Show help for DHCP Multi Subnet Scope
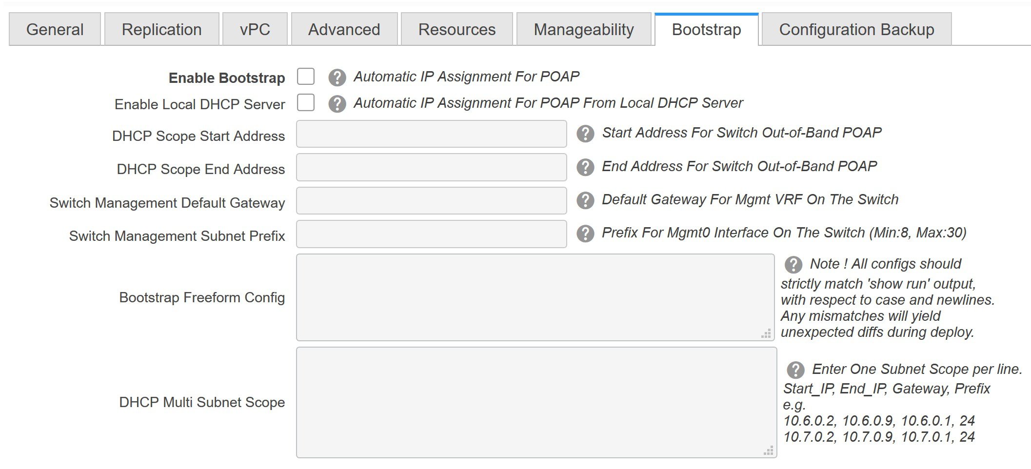Screen dimensions: 1031x469 [795, 370]
